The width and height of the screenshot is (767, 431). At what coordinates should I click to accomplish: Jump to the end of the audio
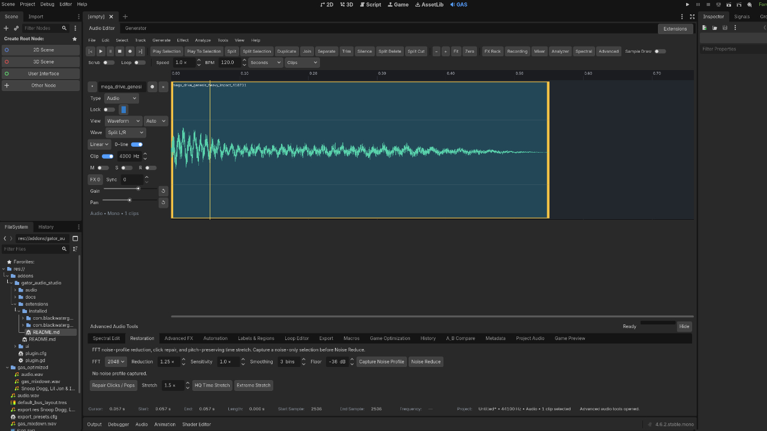(140, 51)
